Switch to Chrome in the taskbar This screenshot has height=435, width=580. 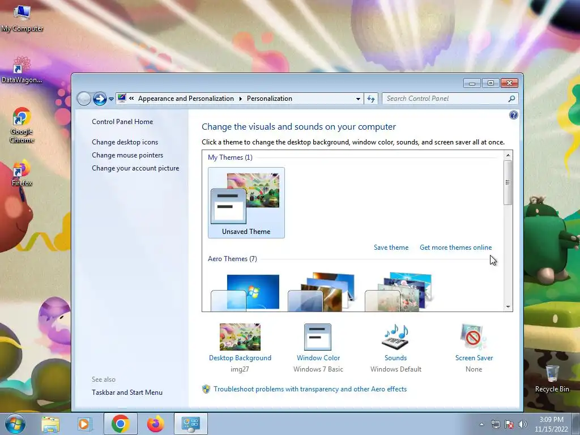[x=120, y=424]
